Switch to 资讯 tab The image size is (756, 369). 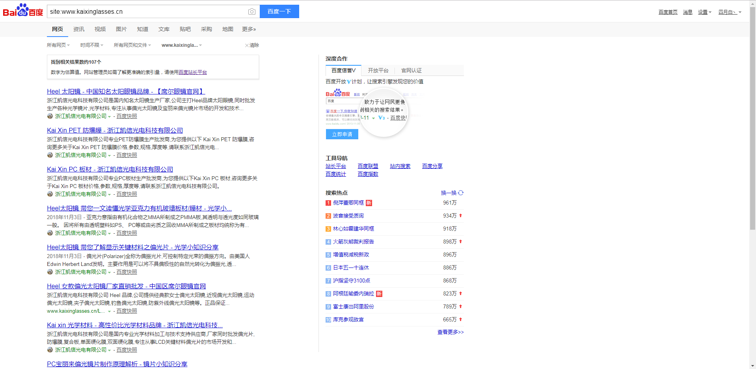pyautogui.click(x=79, y=29)
